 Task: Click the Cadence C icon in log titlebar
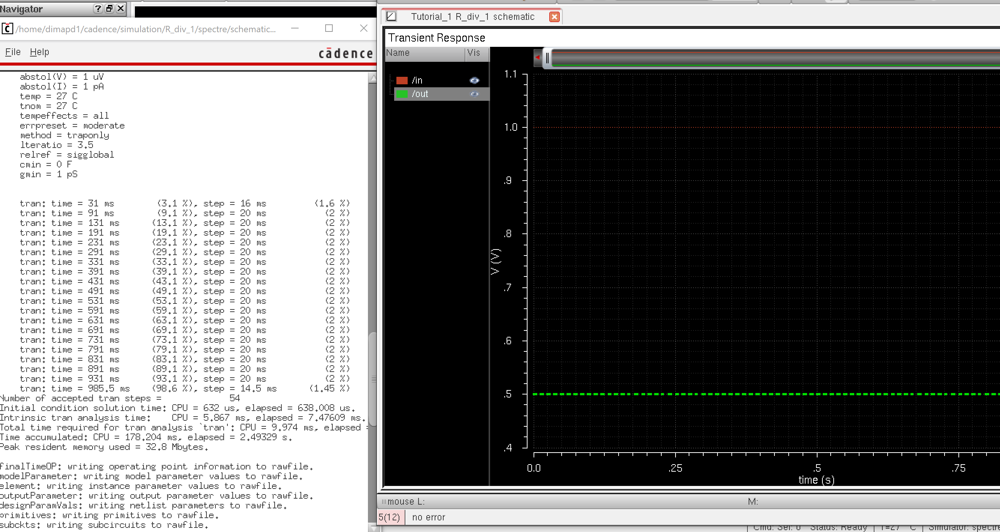(x=7, y=29)
